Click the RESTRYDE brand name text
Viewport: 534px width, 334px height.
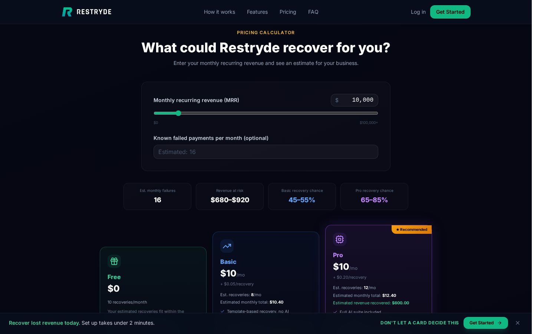click(x=94, y=12)
